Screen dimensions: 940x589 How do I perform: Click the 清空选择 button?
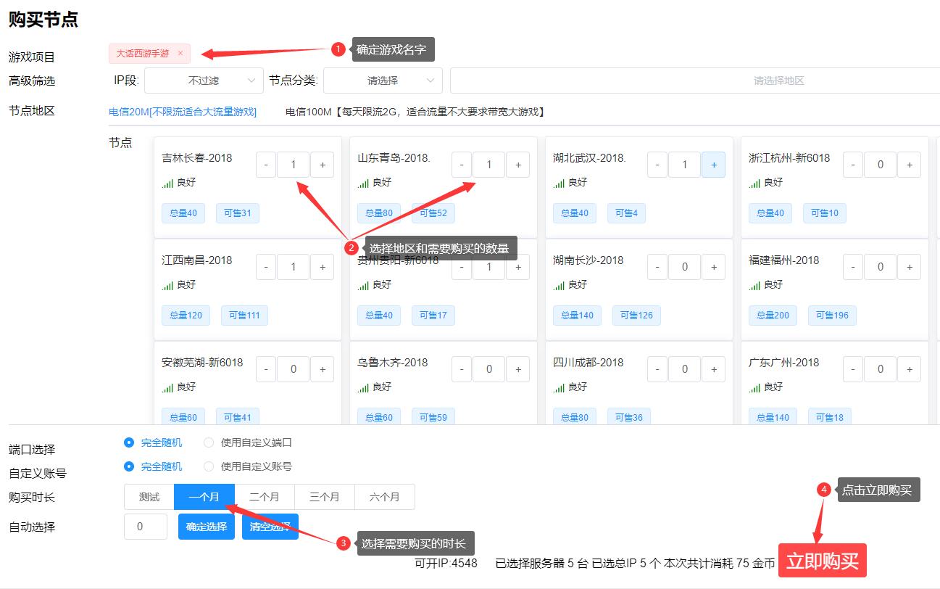tap(270, 527)
